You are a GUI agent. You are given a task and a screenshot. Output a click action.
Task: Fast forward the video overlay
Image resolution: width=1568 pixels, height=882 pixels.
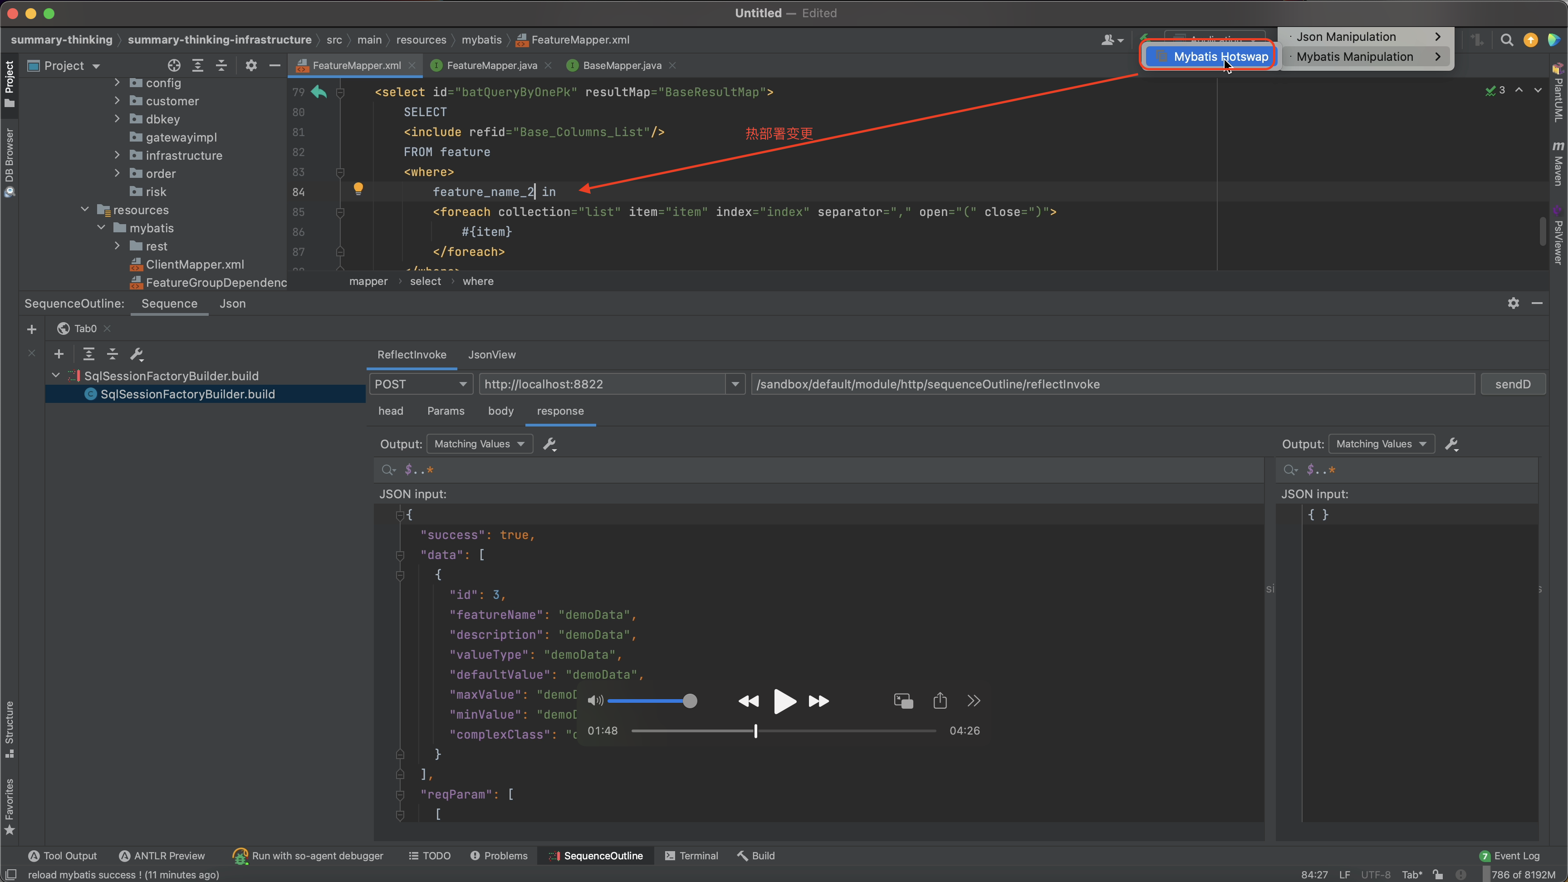[818, 701]
